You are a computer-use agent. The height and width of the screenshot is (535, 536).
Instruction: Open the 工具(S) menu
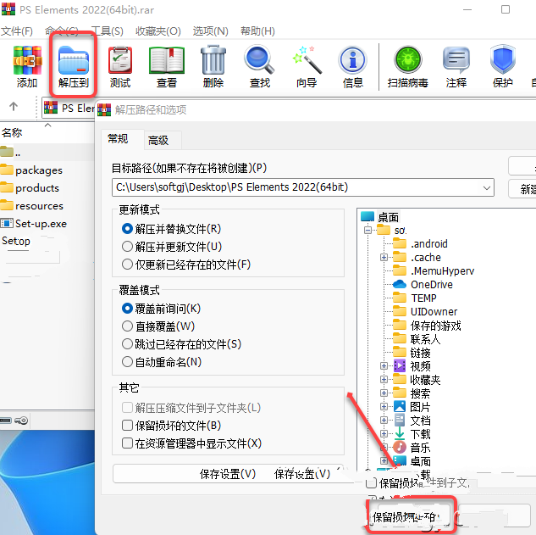(x=108, y=31)
